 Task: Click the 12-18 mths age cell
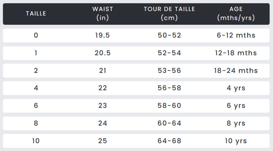coord(236,53)
